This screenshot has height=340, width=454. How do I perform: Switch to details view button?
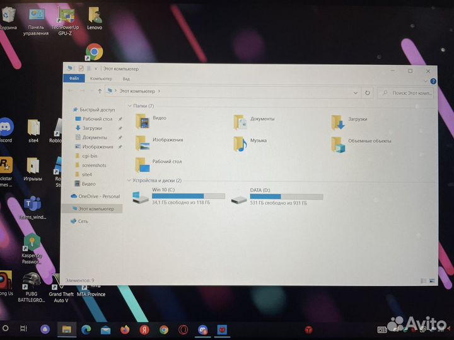423,281
